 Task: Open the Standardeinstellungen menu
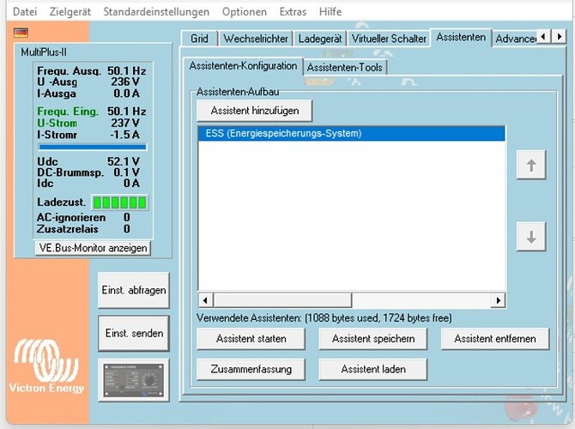tap(156, 12)
